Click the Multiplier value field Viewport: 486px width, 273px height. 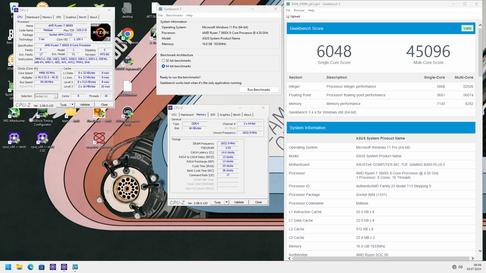47,78
